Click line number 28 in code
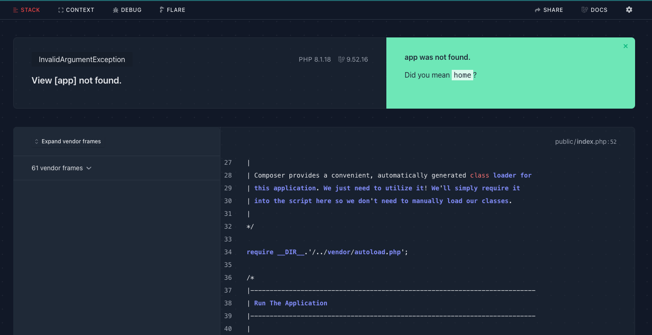The image size is (652, 335). [228, 175]
